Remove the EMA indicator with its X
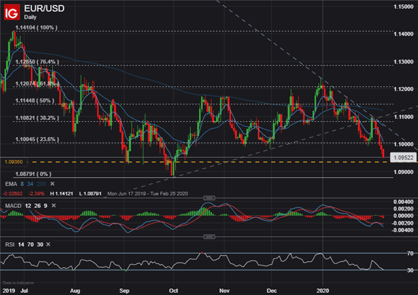The image size is (418, 295). pyautogui.click(x=52, y=184)
